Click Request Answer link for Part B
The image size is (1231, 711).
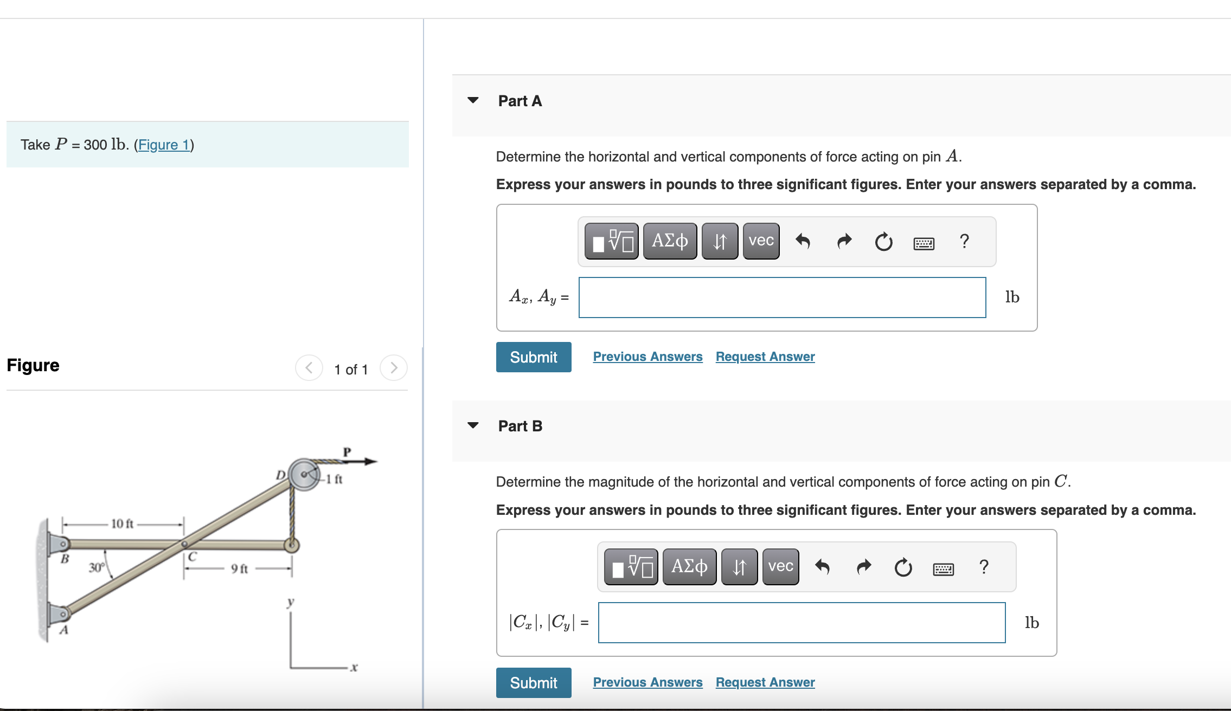point(765,682)
